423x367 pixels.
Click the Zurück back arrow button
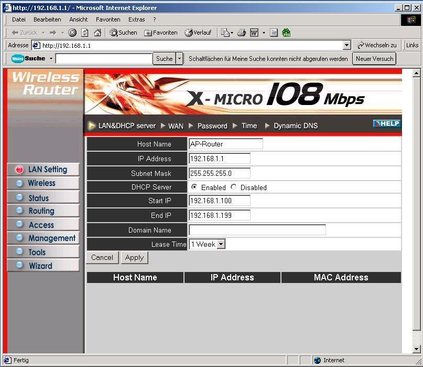(24, 33)
